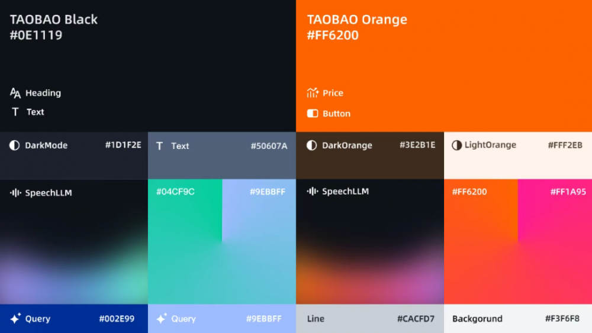Image resolution: width=592 pixels, height=333 pixels.
Task: Click the SpeechLLM waveform icon on the purple-glow panel
Action: pyautogui.click(x=15, y=193)
